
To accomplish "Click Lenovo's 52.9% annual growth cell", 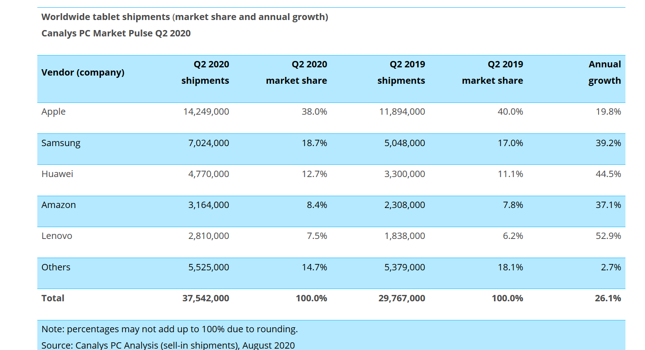I will click(609, 236).
